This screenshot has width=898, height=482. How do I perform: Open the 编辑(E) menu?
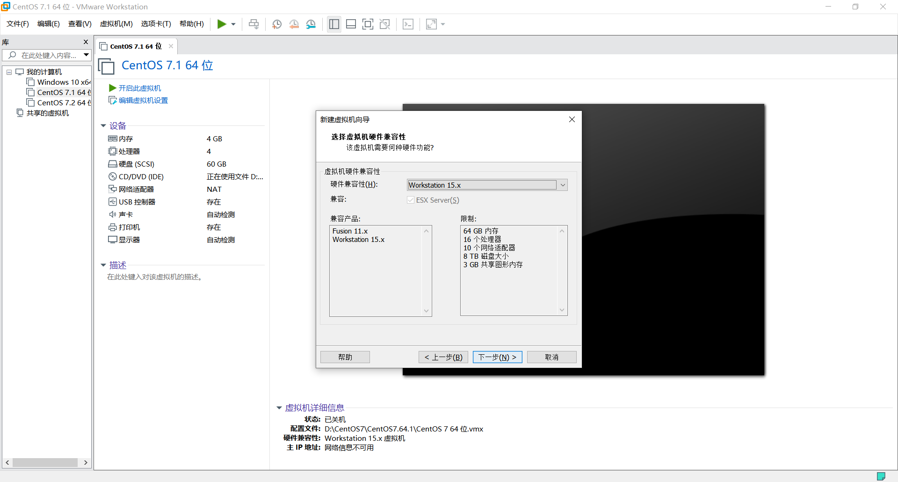click(x=49, y=24)
